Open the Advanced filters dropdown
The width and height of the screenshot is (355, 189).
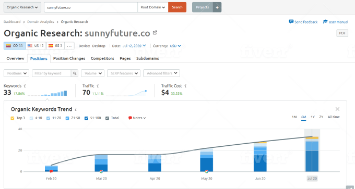pyautogui.click(x=162, y=73)
